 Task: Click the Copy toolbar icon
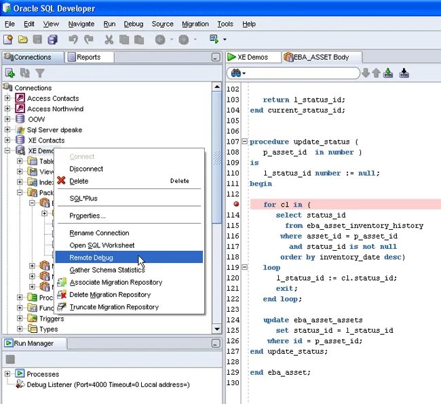coord(124,39)
